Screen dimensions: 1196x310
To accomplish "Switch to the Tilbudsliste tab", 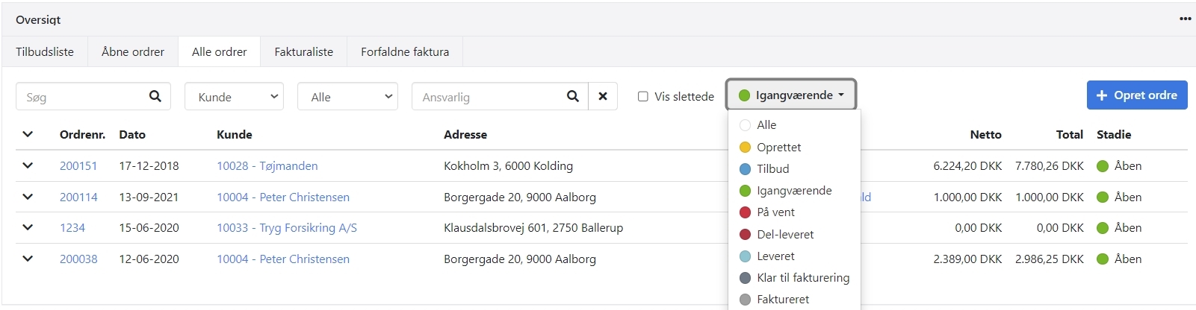I will point(45,51).
